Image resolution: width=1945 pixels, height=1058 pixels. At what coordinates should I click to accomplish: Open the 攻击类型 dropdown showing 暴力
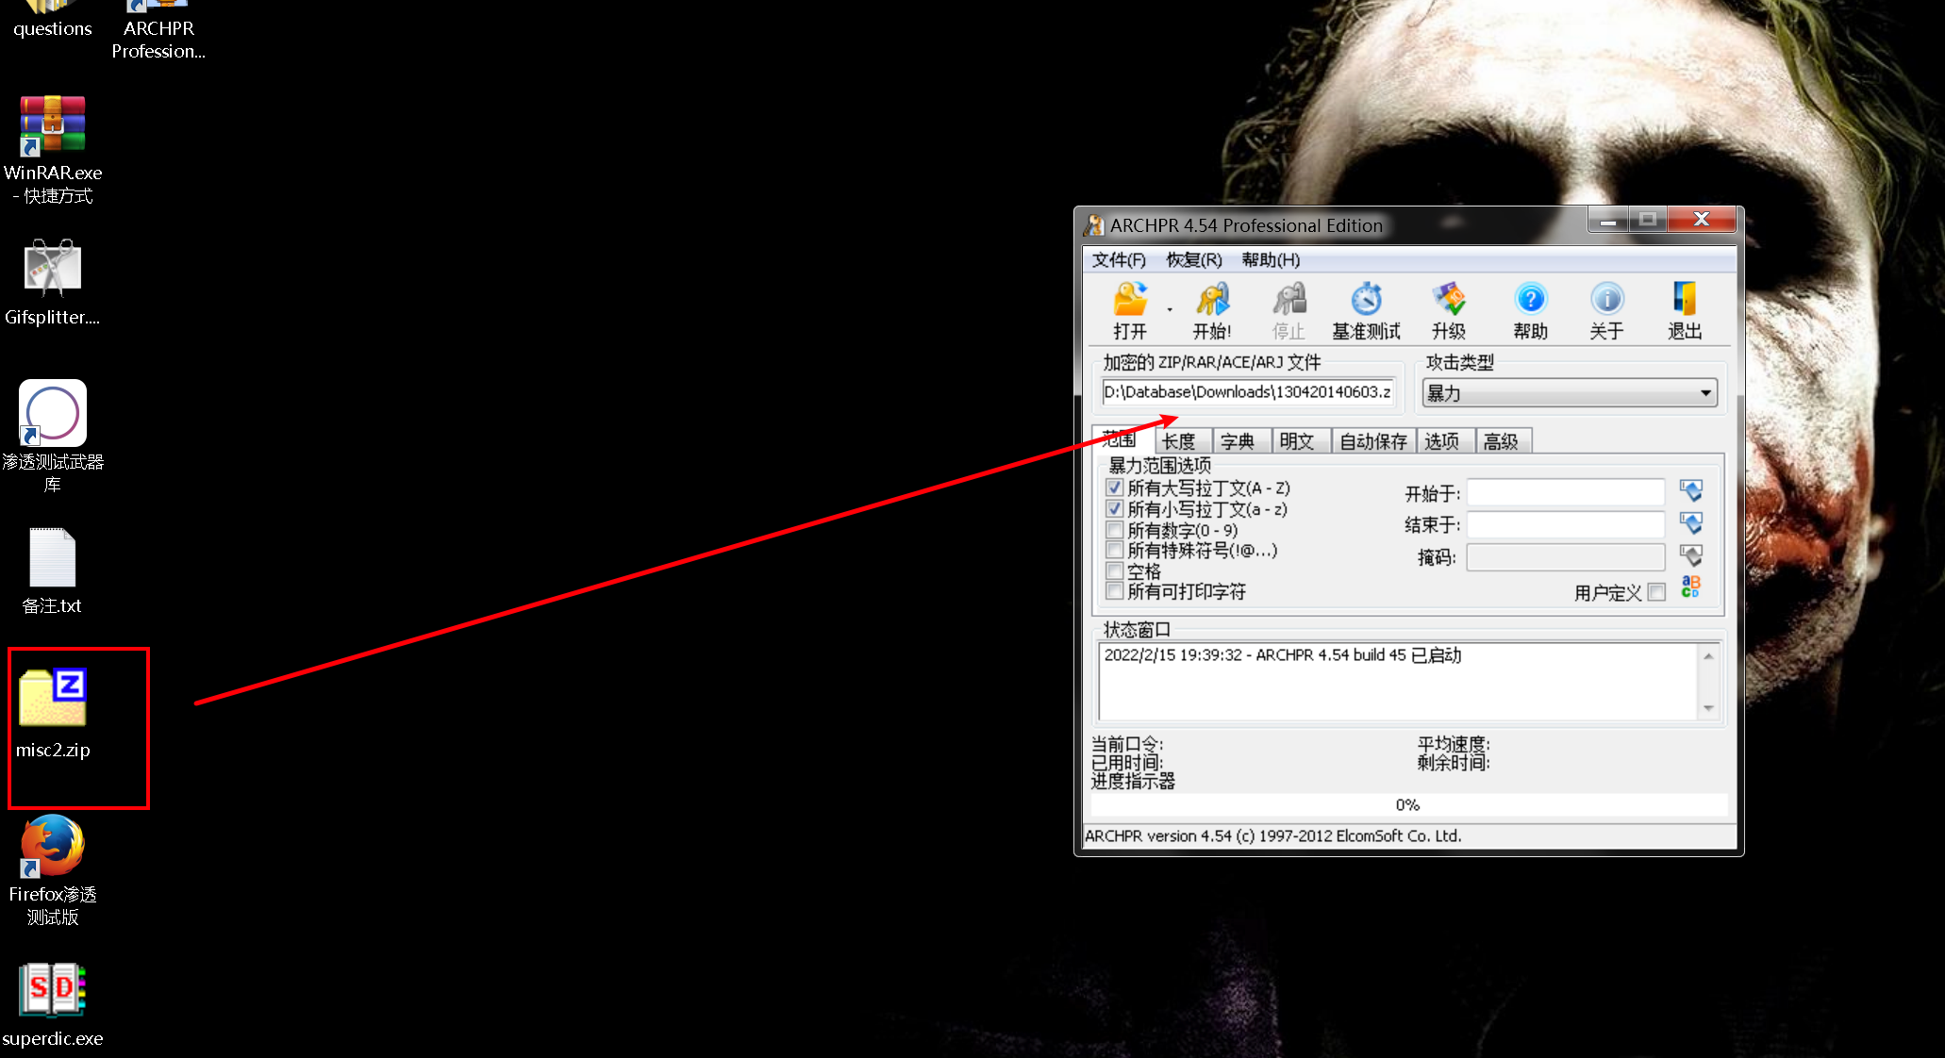[x=1704, y=392]
